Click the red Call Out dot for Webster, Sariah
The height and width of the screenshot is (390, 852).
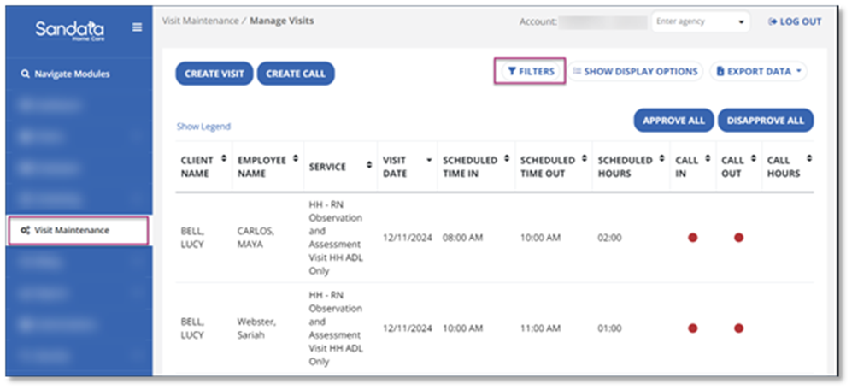(738, 328)
